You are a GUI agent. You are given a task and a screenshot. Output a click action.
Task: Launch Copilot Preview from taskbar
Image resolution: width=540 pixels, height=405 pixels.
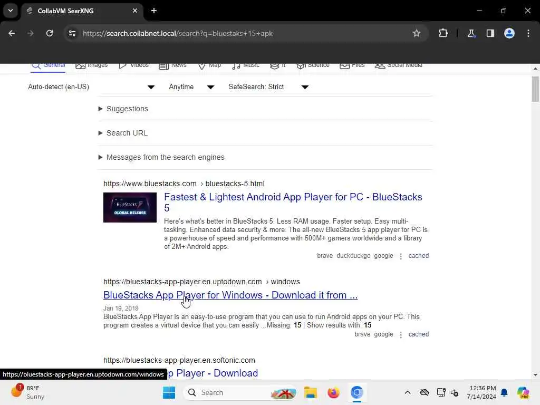pos(523,392)
